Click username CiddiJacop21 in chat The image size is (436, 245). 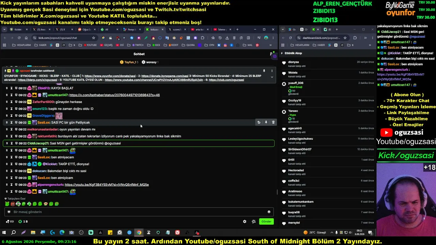coord(38,143)
